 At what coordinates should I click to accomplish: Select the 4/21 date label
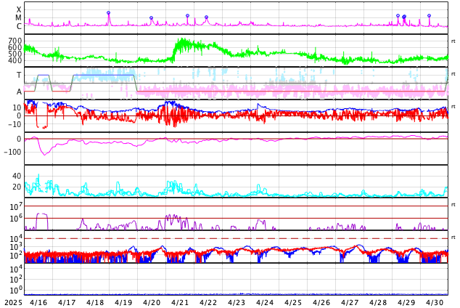tap(180, 302)
